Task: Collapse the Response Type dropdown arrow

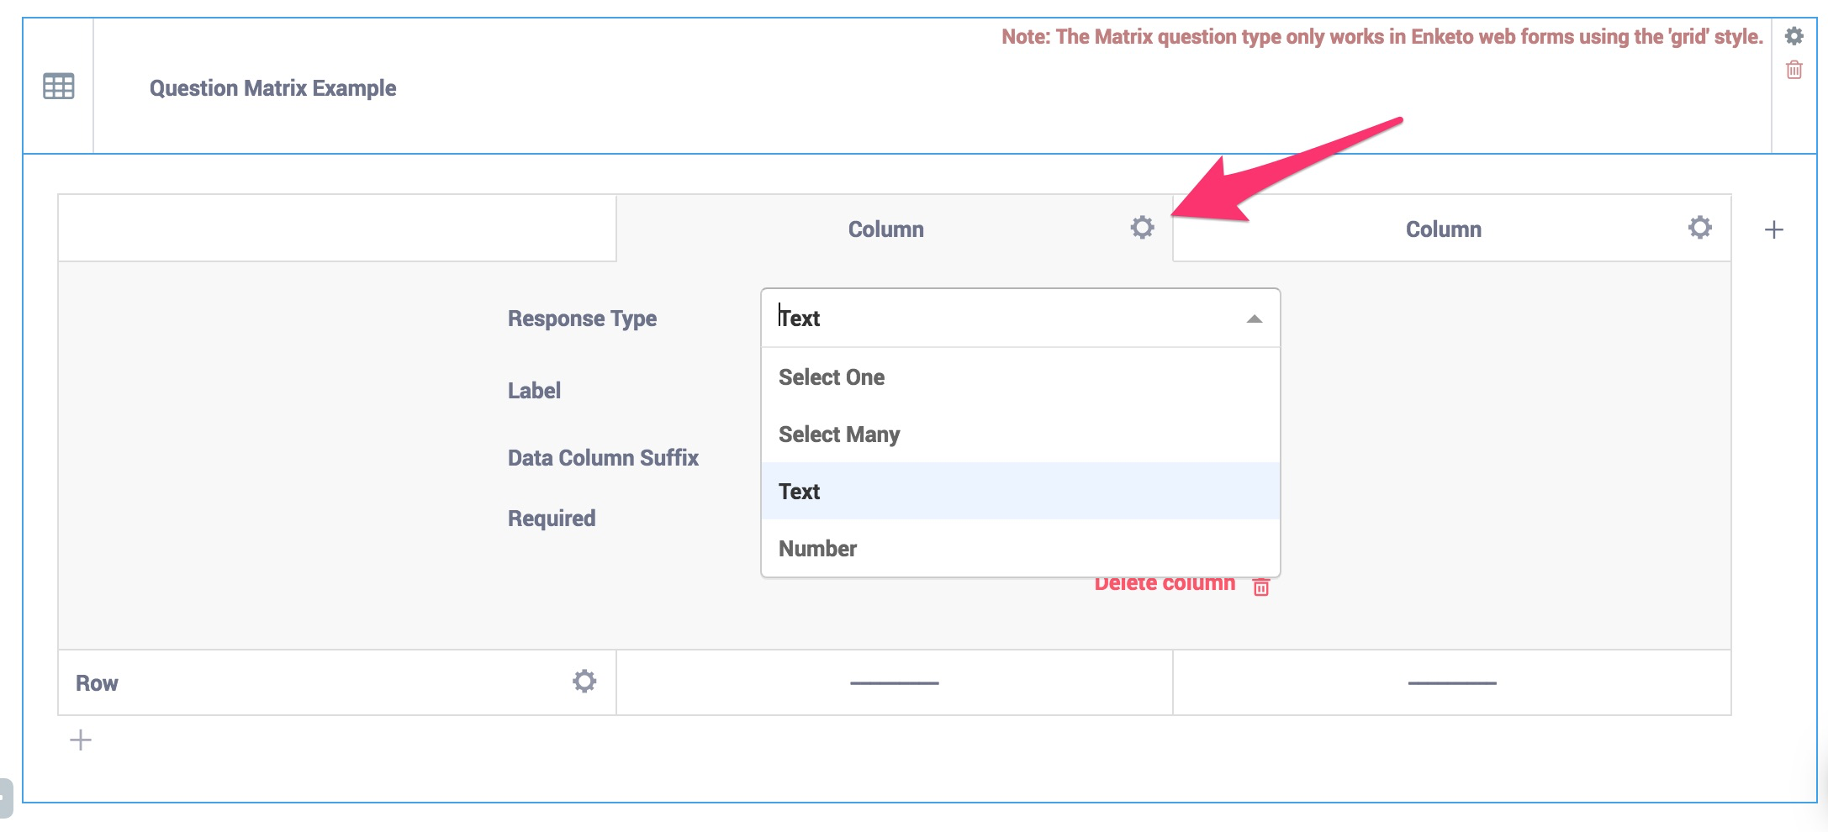Action: [1254, 319]
